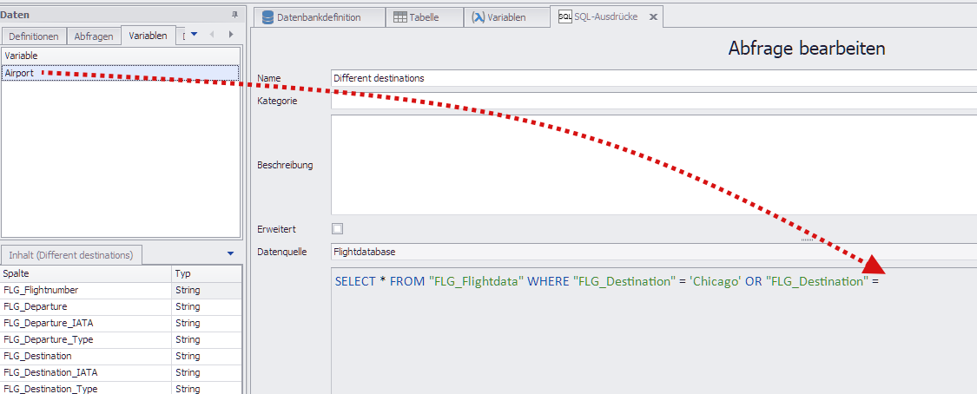
Task: Pin the Daten panel
Action: click(x=234, y=15)
